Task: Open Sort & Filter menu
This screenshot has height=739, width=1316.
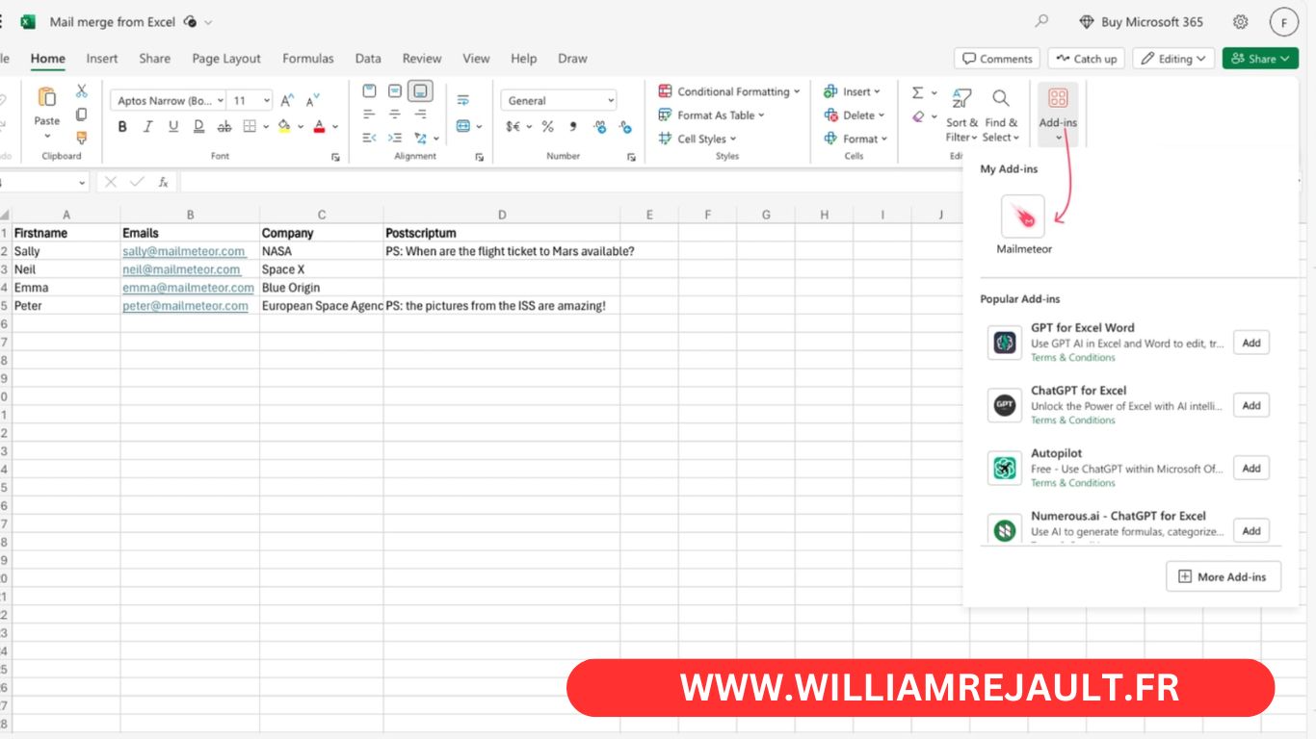Action: point(961,115)
